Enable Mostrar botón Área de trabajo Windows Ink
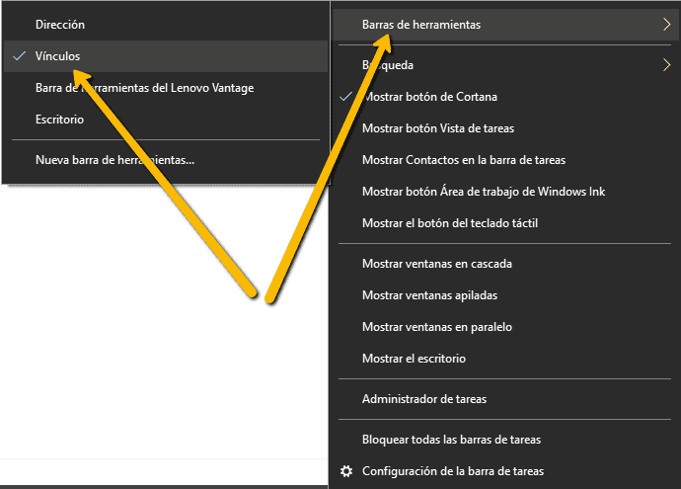The width and height of the screenshot is (681, 489). tap(506, 192)
